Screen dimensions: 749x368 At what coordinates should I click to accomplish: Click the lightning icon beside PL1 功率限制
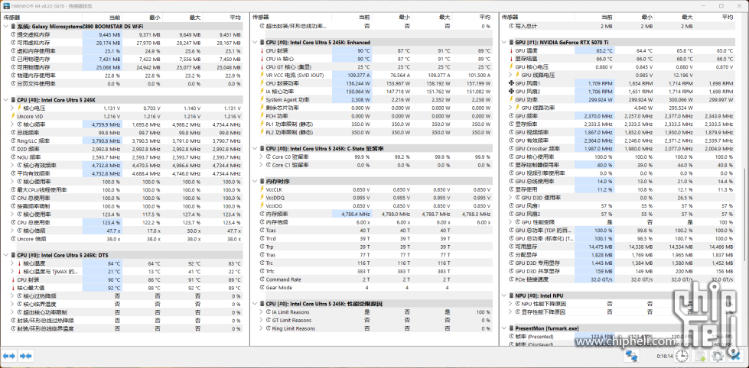click(262, 124)
